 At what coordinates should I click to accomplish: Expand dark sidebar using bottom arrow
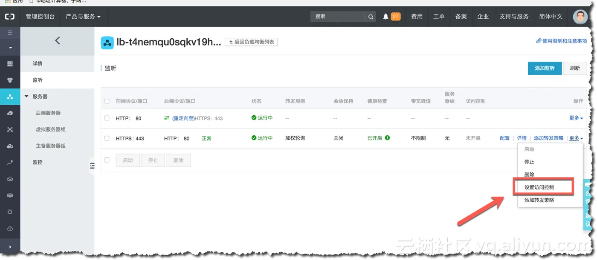coord(10,247)
